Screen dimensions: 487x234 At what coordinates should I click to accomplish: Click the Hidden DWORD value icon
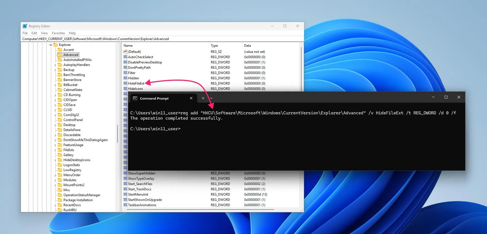(x=125, y=78)
